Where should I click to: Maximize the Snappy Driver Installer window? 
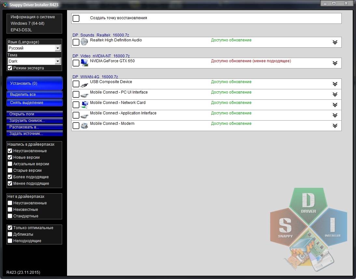[x=334, y=3]
